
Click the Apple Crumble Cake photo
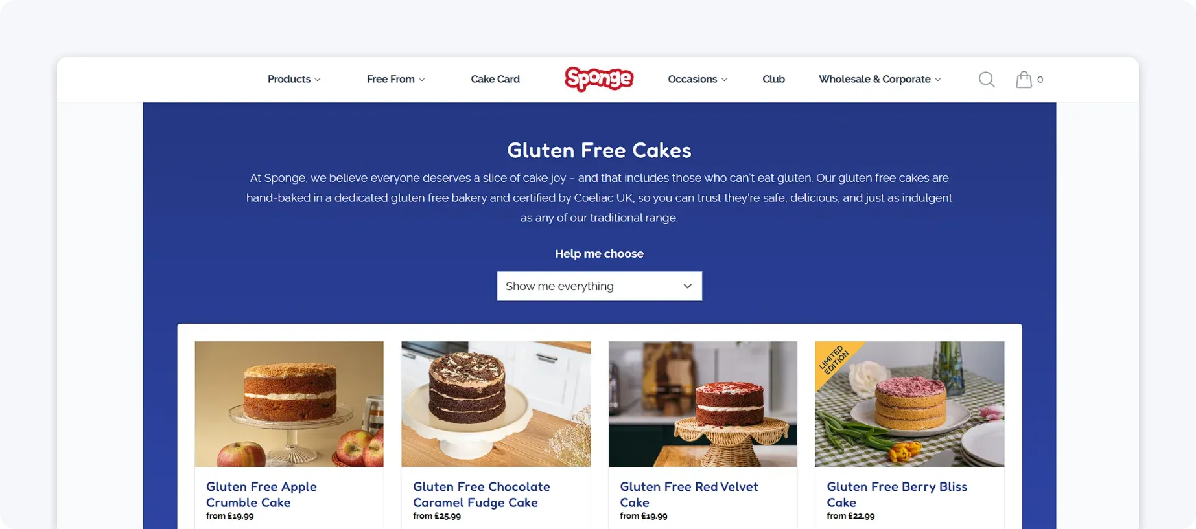click(x=289, y=404)
